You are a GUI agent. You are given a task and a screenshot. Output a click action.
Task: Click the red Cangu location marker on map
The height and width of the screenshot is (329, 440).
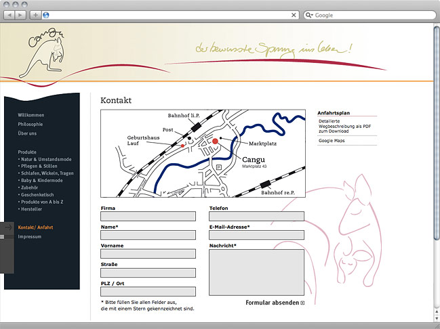click(216, 141)
